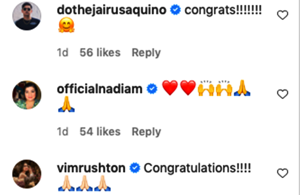View the 54 likes list
This screenshot has width=300, height=195.
click(100, 132)
